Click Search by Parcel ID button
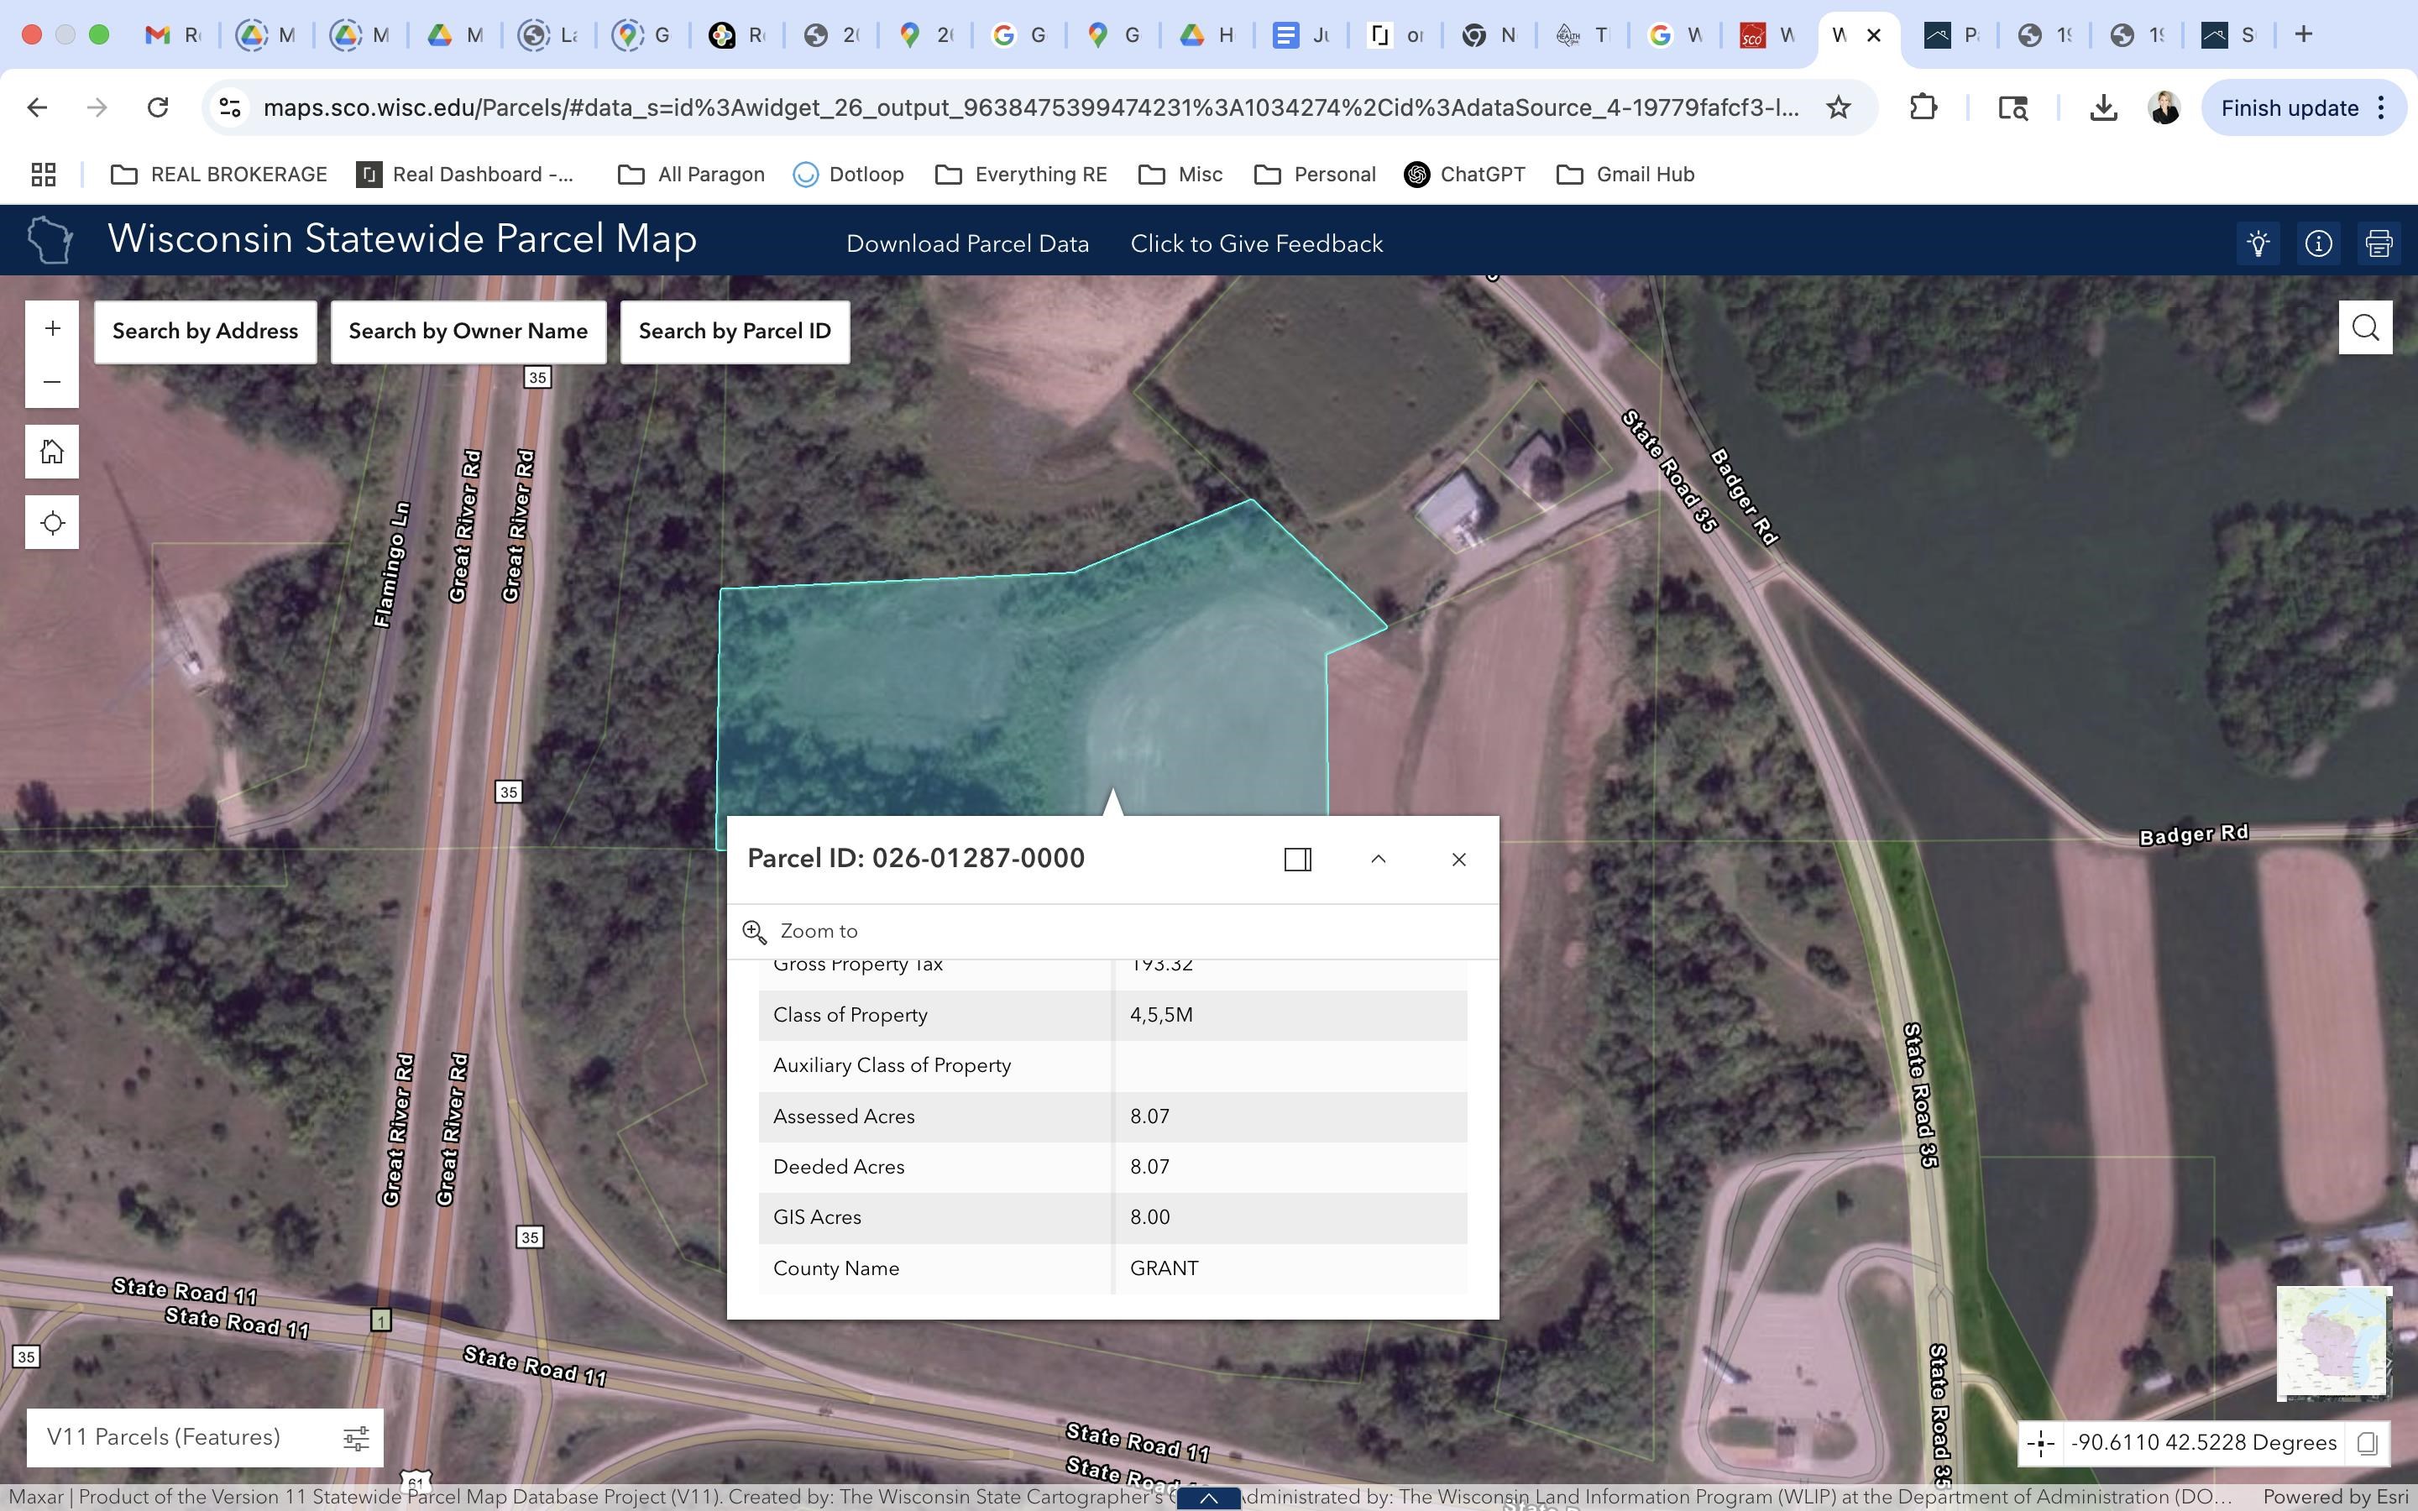The width and height of the screenshot is (2418, 1511). 735,332
